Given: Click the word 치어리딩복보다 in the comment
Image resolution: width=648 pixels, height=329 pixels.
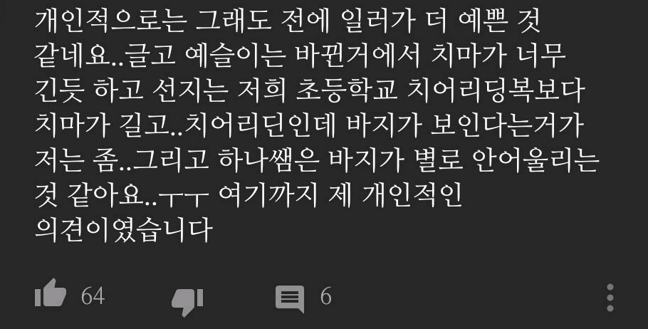Looking at the screenshot, I should pyautogui.click(x=496, y=90).
